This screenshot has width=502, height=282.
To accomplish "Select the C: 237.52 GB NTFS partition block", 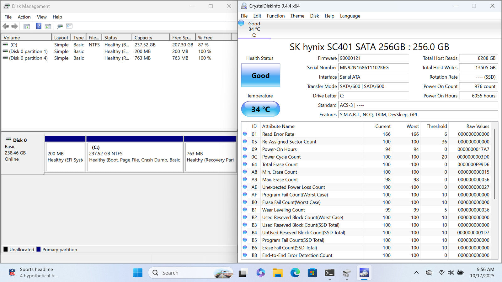I will coord(135,157).
